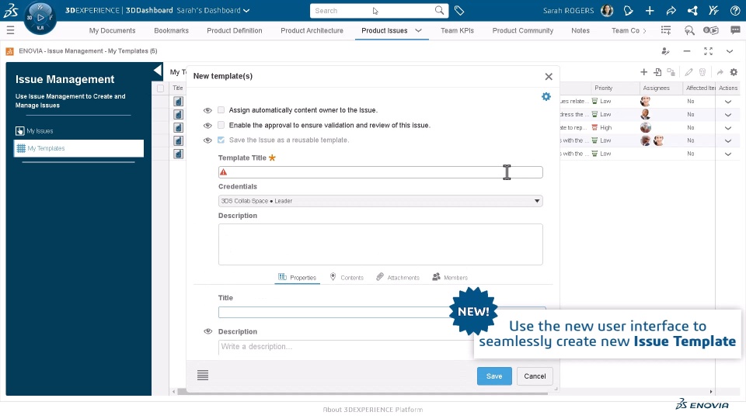Select all templates header checkbox

160,88
